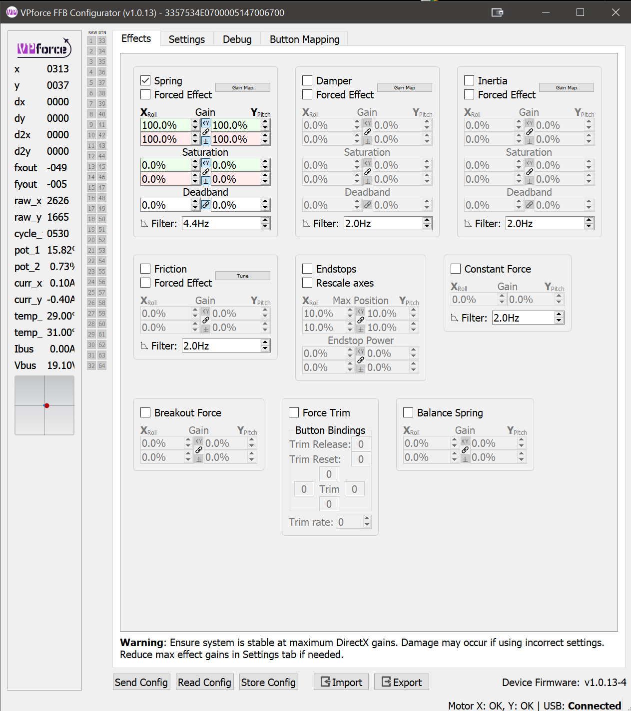The image size is (631, 711).
Task: Enable Damper Forced Effect checkbox
Action: 307,94
